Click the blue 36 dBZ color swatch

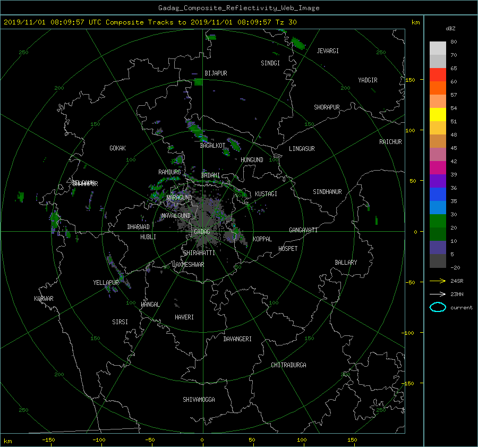[x=438, y=194]
